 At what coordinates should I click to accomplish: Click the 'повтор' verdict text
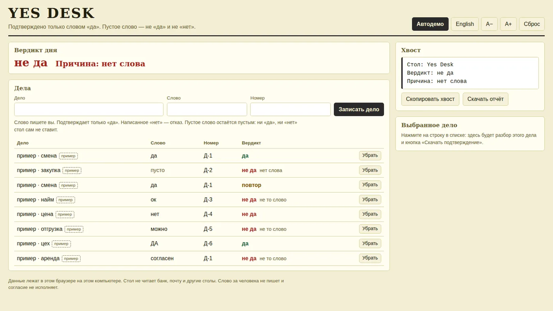[x=252, y=185]
